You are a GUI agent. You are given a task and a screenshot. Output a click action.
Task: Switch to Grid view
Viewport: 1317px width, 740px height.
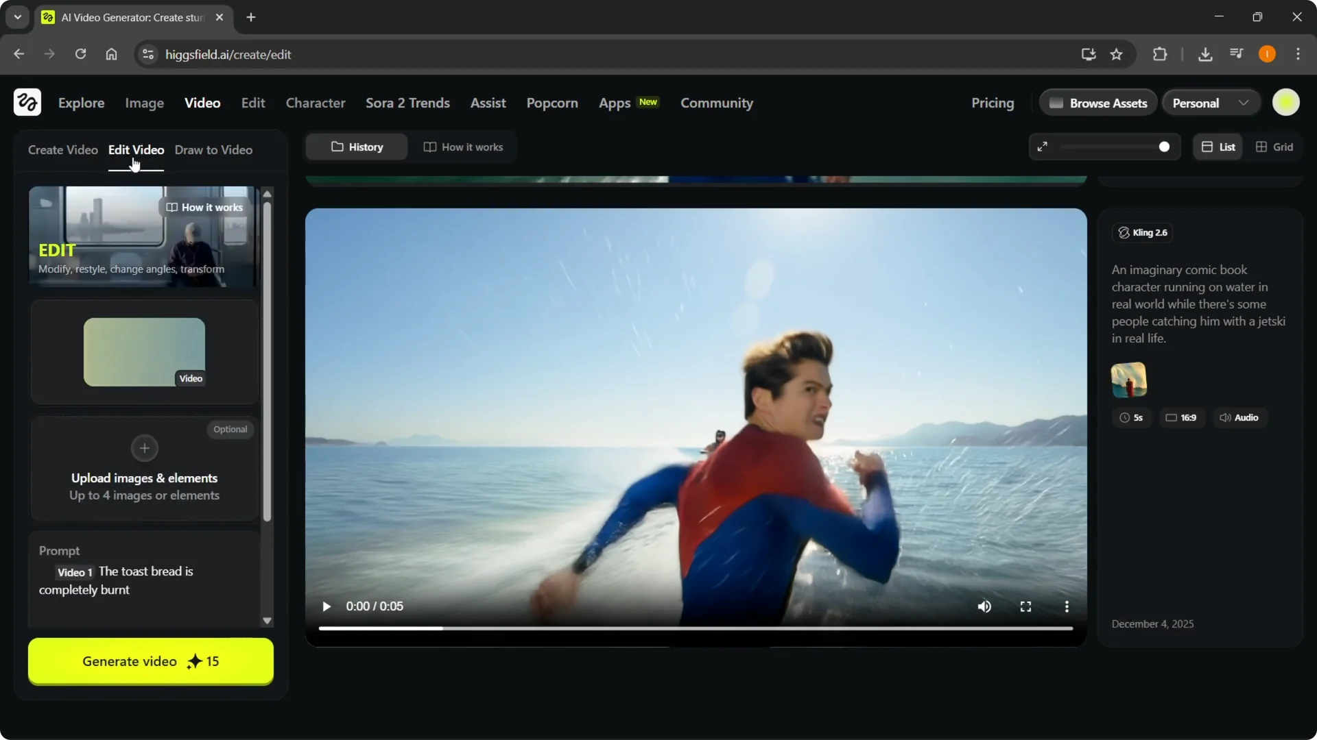pyautogui.click(x=1274, y=147)
